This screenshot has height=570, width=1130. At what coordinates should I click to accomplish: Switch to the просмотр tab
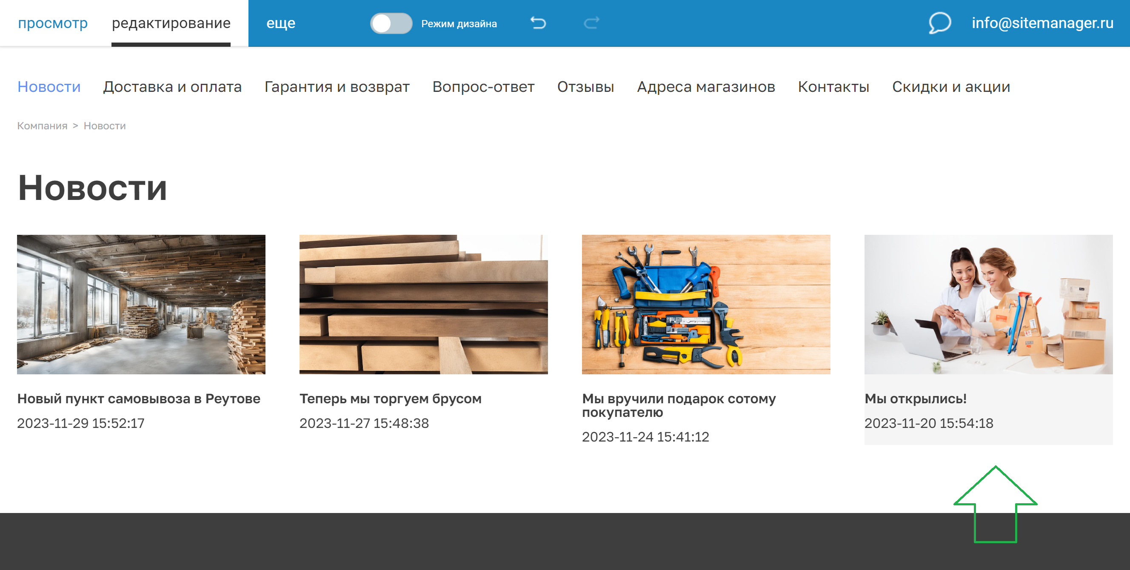point(53,23)
